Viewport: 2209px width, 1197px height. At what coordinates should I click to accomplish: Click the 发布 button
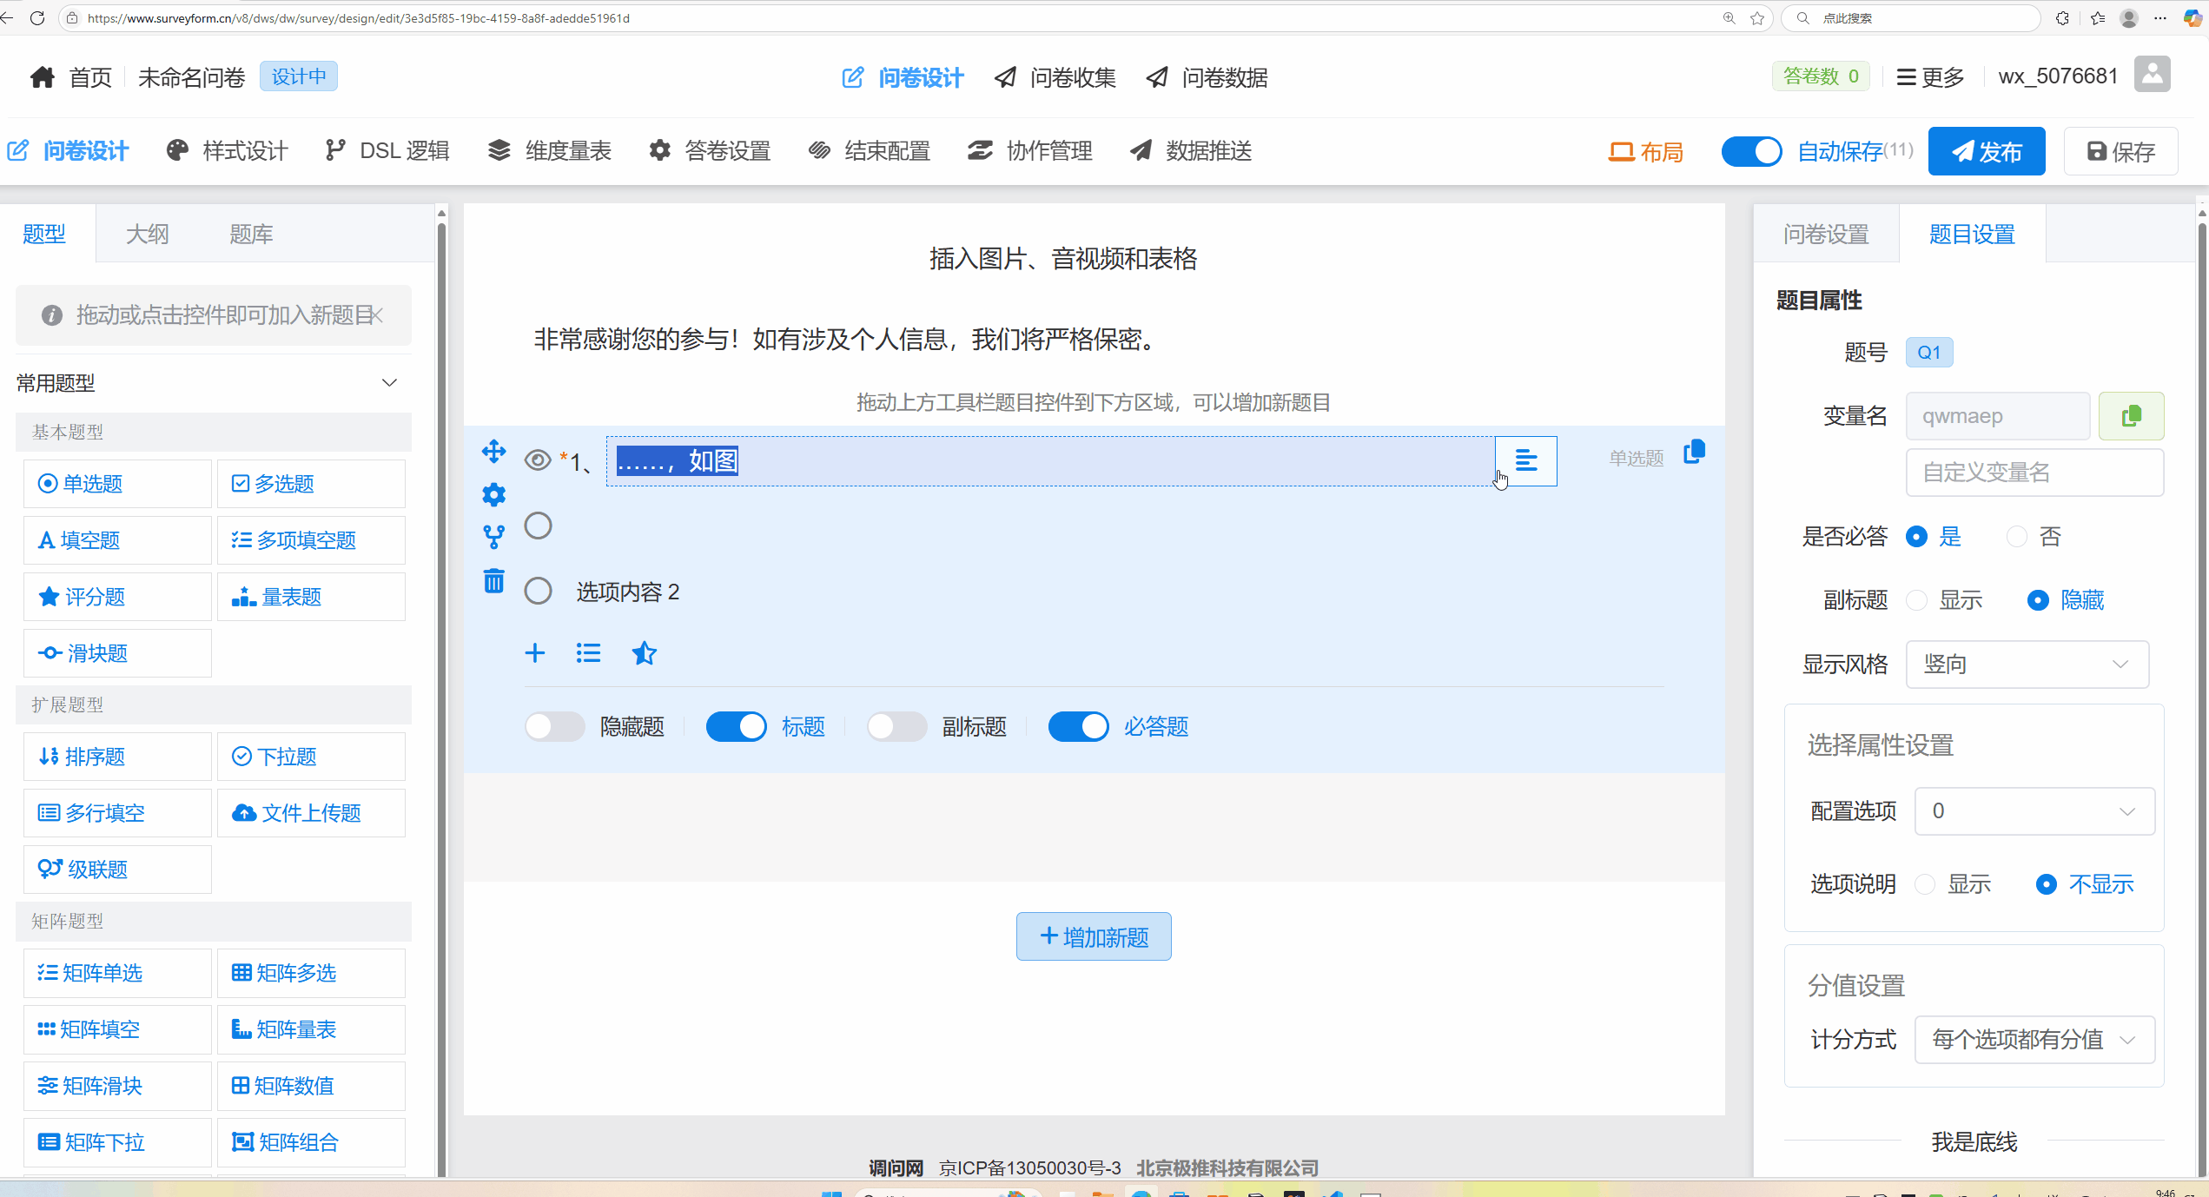1986,152
